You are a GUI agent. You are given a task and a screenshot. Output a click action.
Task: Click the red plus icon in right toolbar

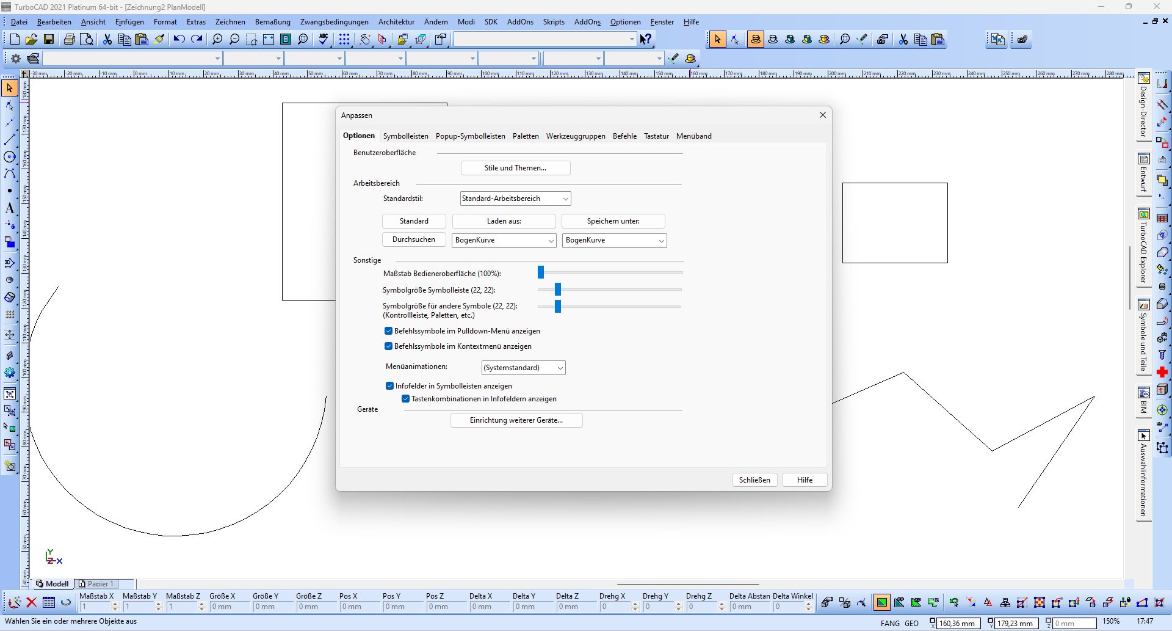1162,372
